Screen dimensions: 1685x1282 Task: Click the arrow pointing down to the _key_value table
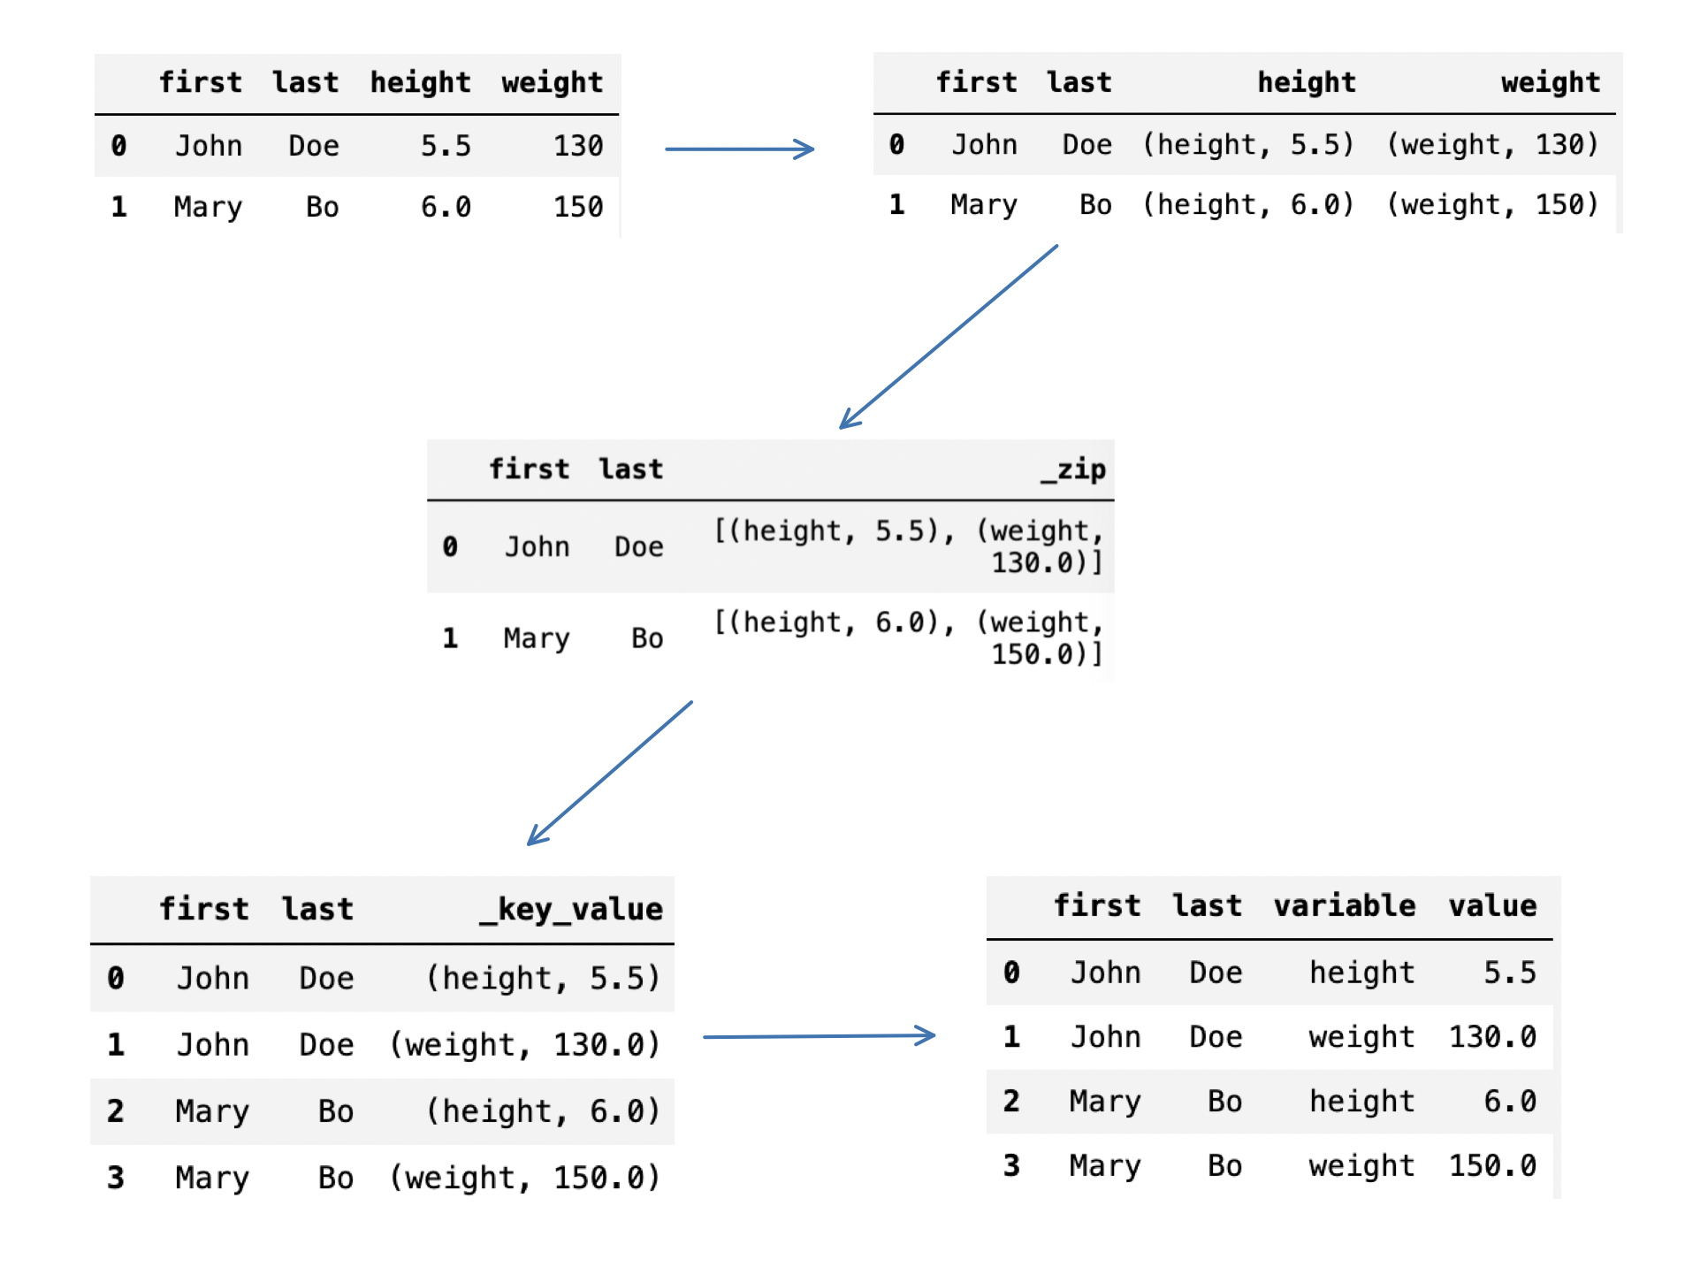pyautogui.click(x=610, y=773)
